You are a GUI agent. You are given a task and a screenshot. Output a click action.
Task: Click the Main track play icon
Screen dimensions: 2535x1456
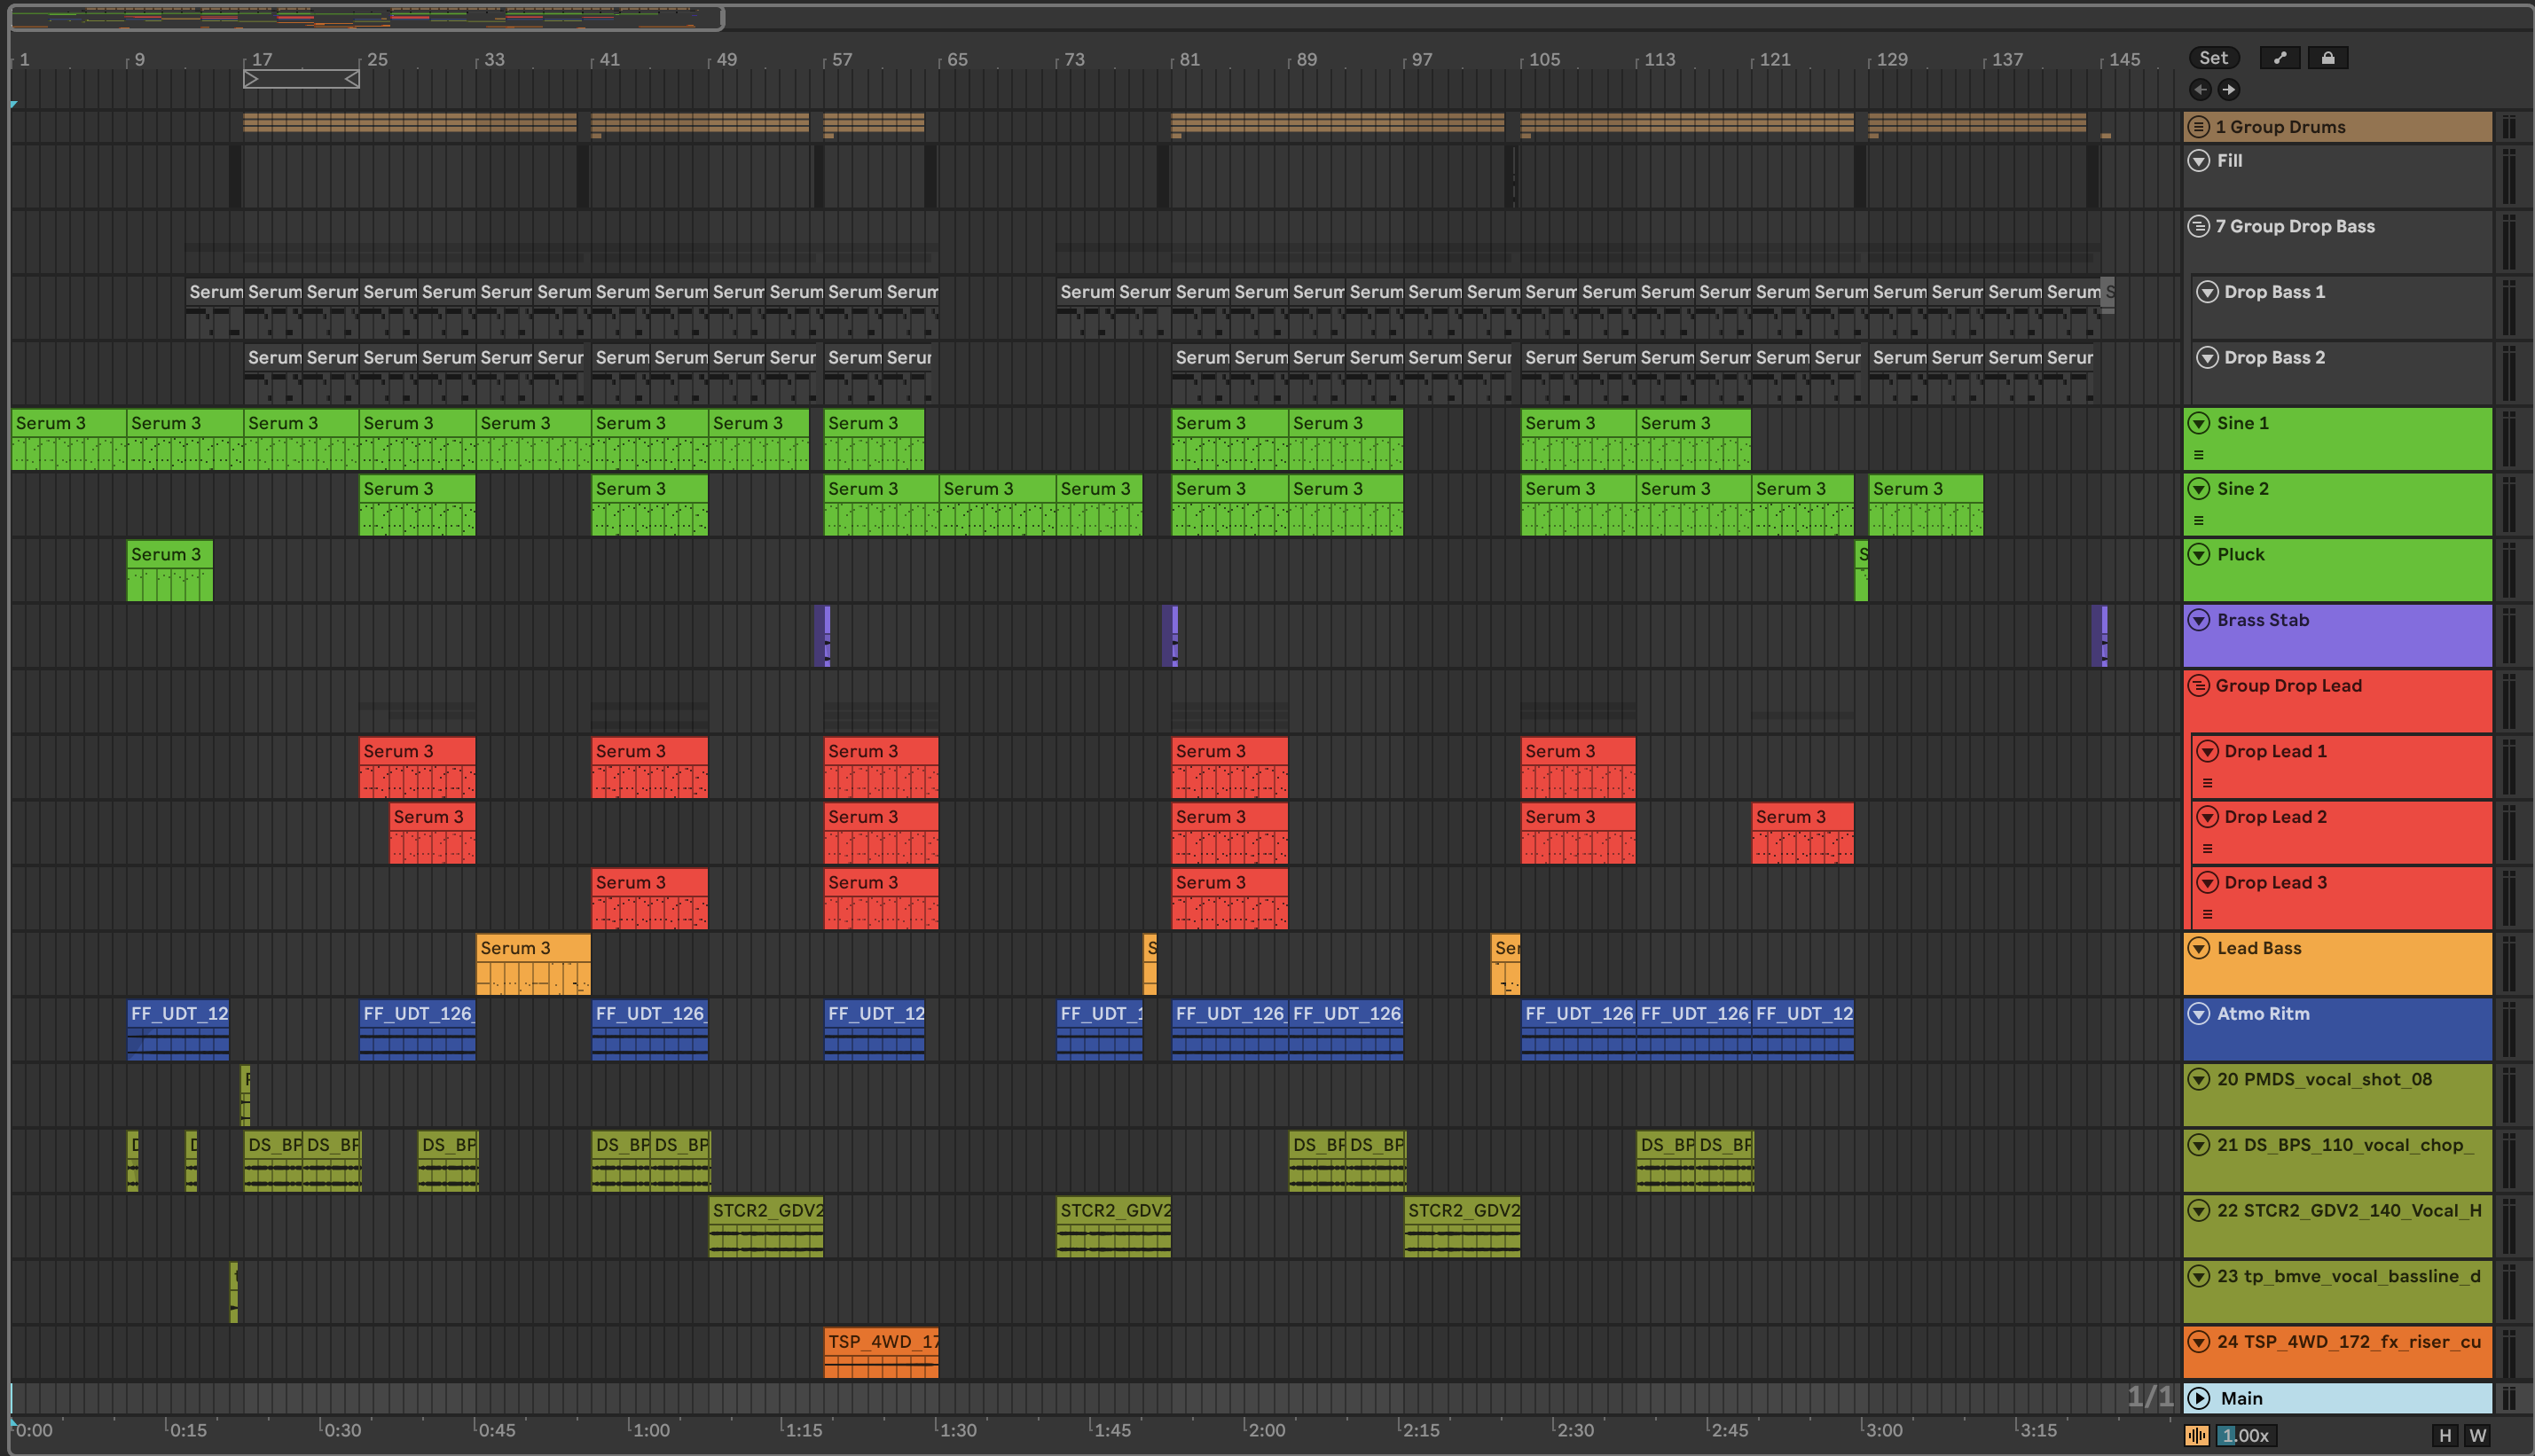click(2198, 1398)
